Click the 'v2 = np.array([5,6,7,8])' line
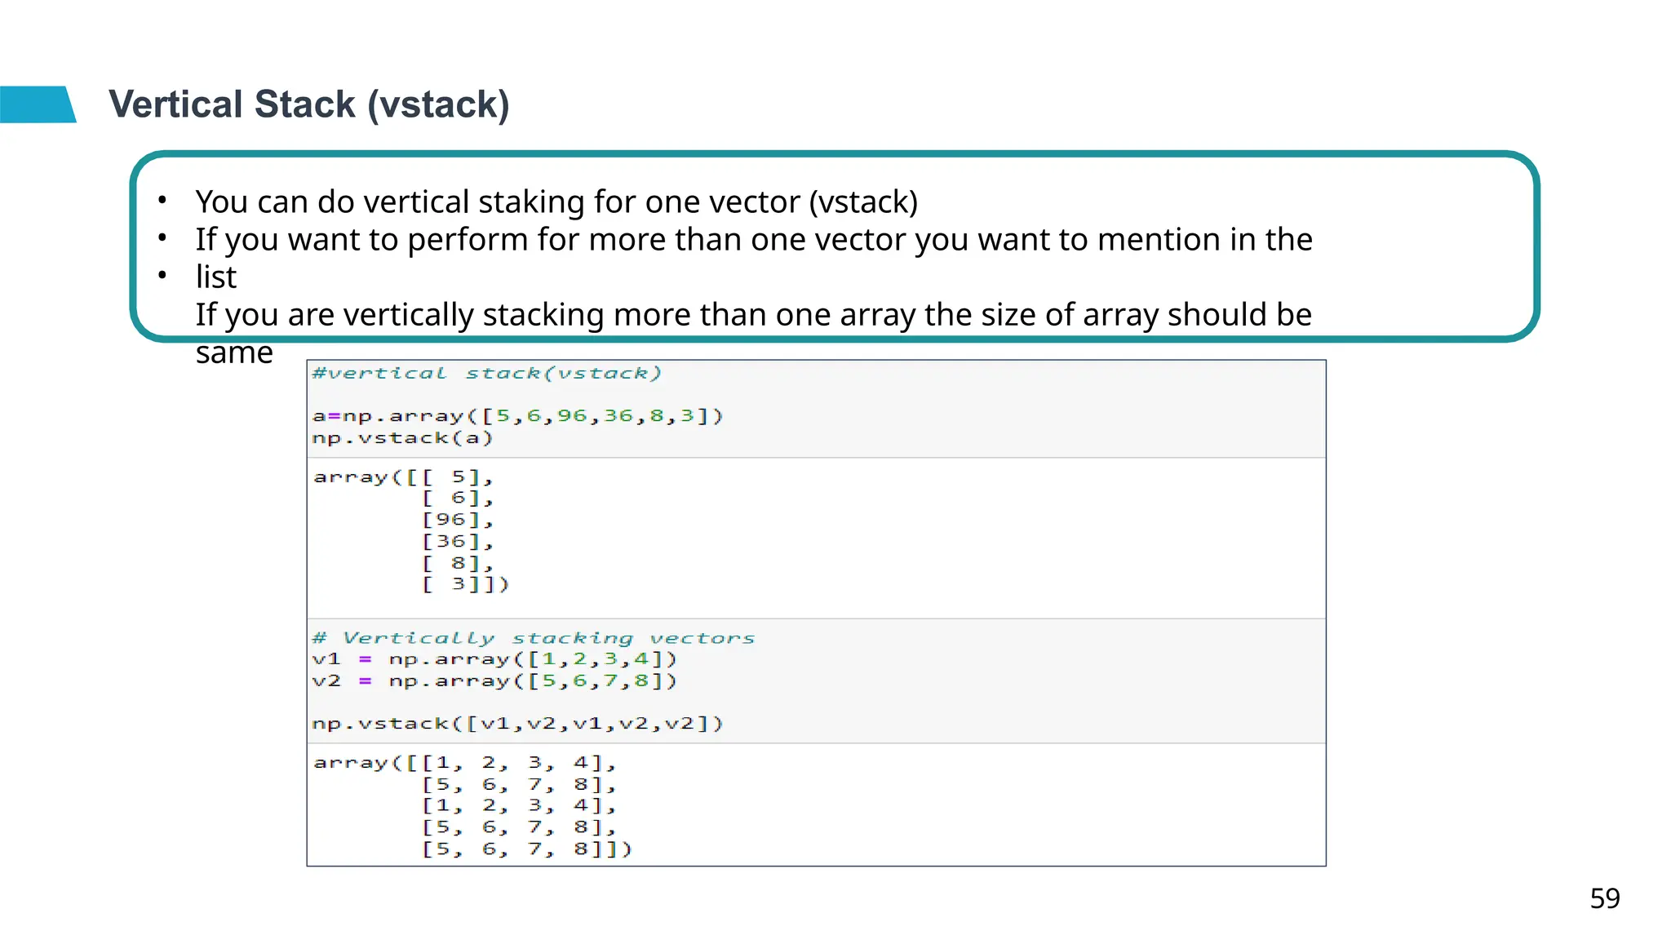 pos(494,681)
